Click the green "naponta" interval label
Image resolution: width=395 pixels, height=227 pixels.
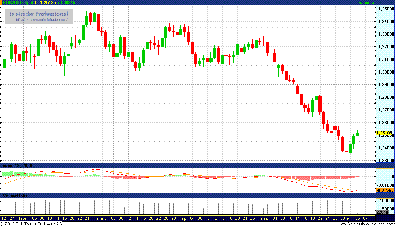click(x=366, y=2)
